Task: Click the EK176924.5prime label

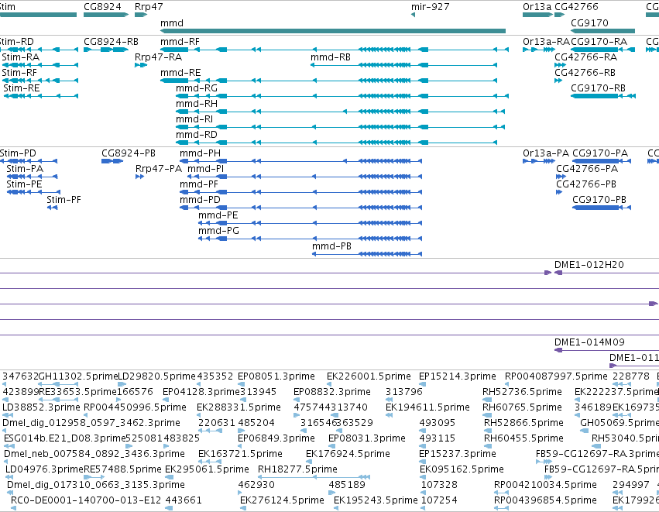Action: 348,454
